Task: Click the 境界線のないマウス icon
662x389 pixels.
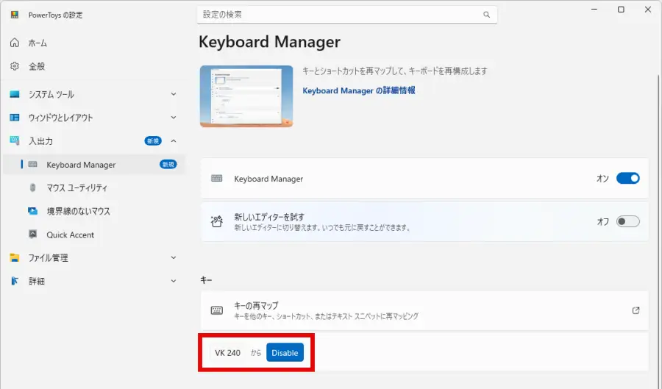Action: coord(32,210)
